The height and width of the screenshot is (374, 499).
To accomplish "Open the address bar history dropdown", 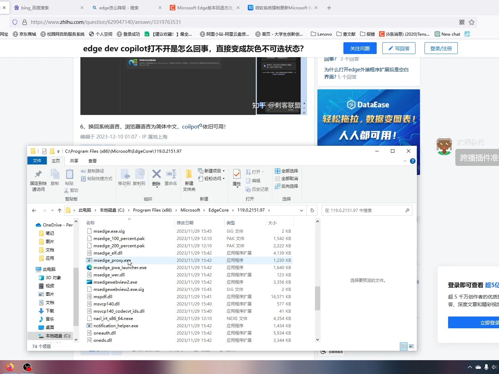I will pyautogui.click(x=301, y=211).
